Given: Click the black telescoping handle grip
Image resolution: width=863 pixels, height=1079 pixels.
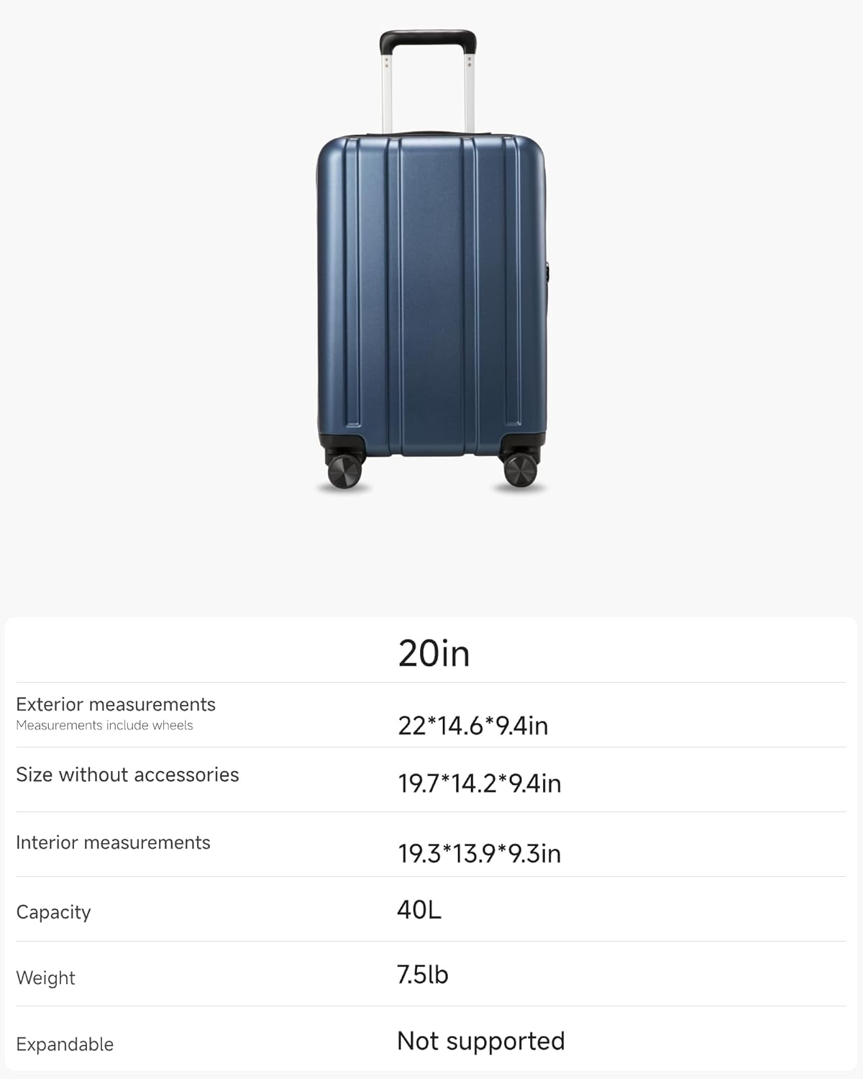Looking at the screenshot, I should tap(428, 39).
